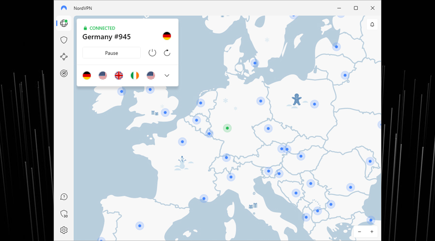Screen dimensions: 435x241
Task: Click the Pause button
Action: tap(112, 53)
